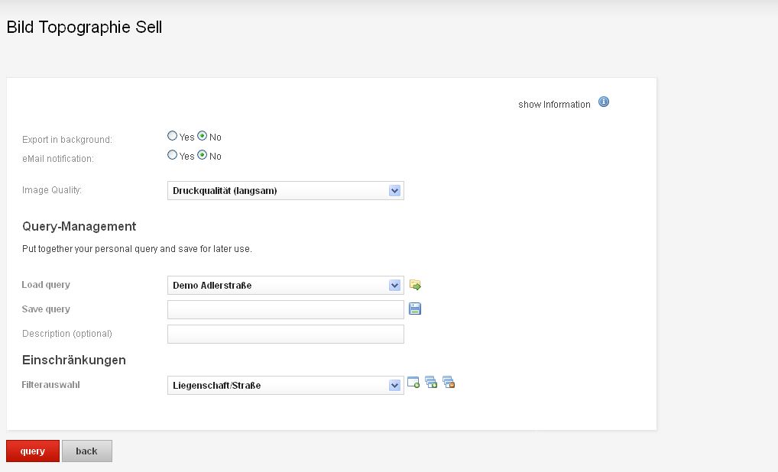Image resolution: width=778 pixels, height=472 pixels.
Task: Open the Image Quality dropdown
Action: pyautogui.click(x=285, y=191)
